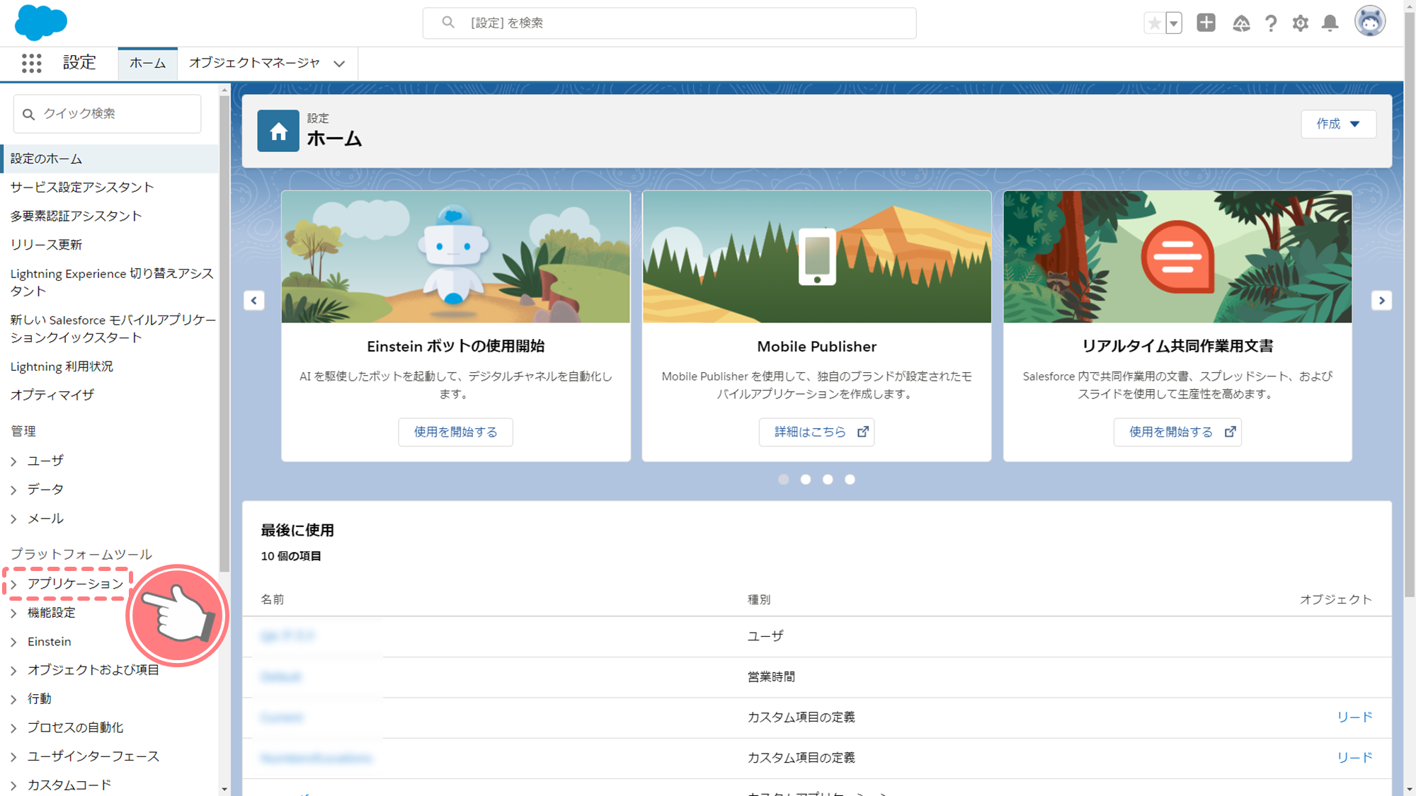Open the global create plus icon
Image resolution: width=1416 pixels, height=796 pixels.
point(1206,23)
